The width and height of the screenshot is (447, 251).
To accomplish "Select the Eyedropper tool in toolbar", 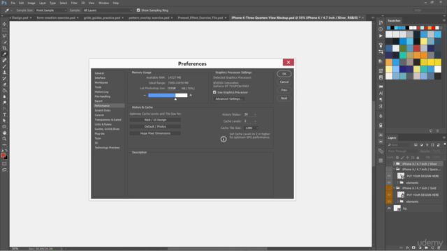I will 4,54.
